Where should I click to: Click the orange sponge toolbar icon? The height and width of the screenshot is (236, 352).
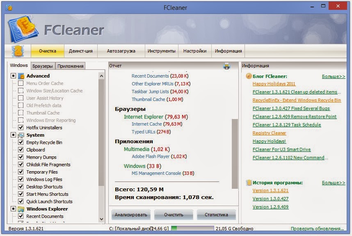tap(18, 51)
